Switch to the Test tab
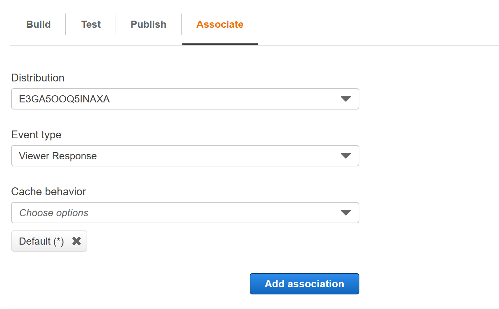Image resolution: width=499 pixels, height=309 pixels. point(91,24)
